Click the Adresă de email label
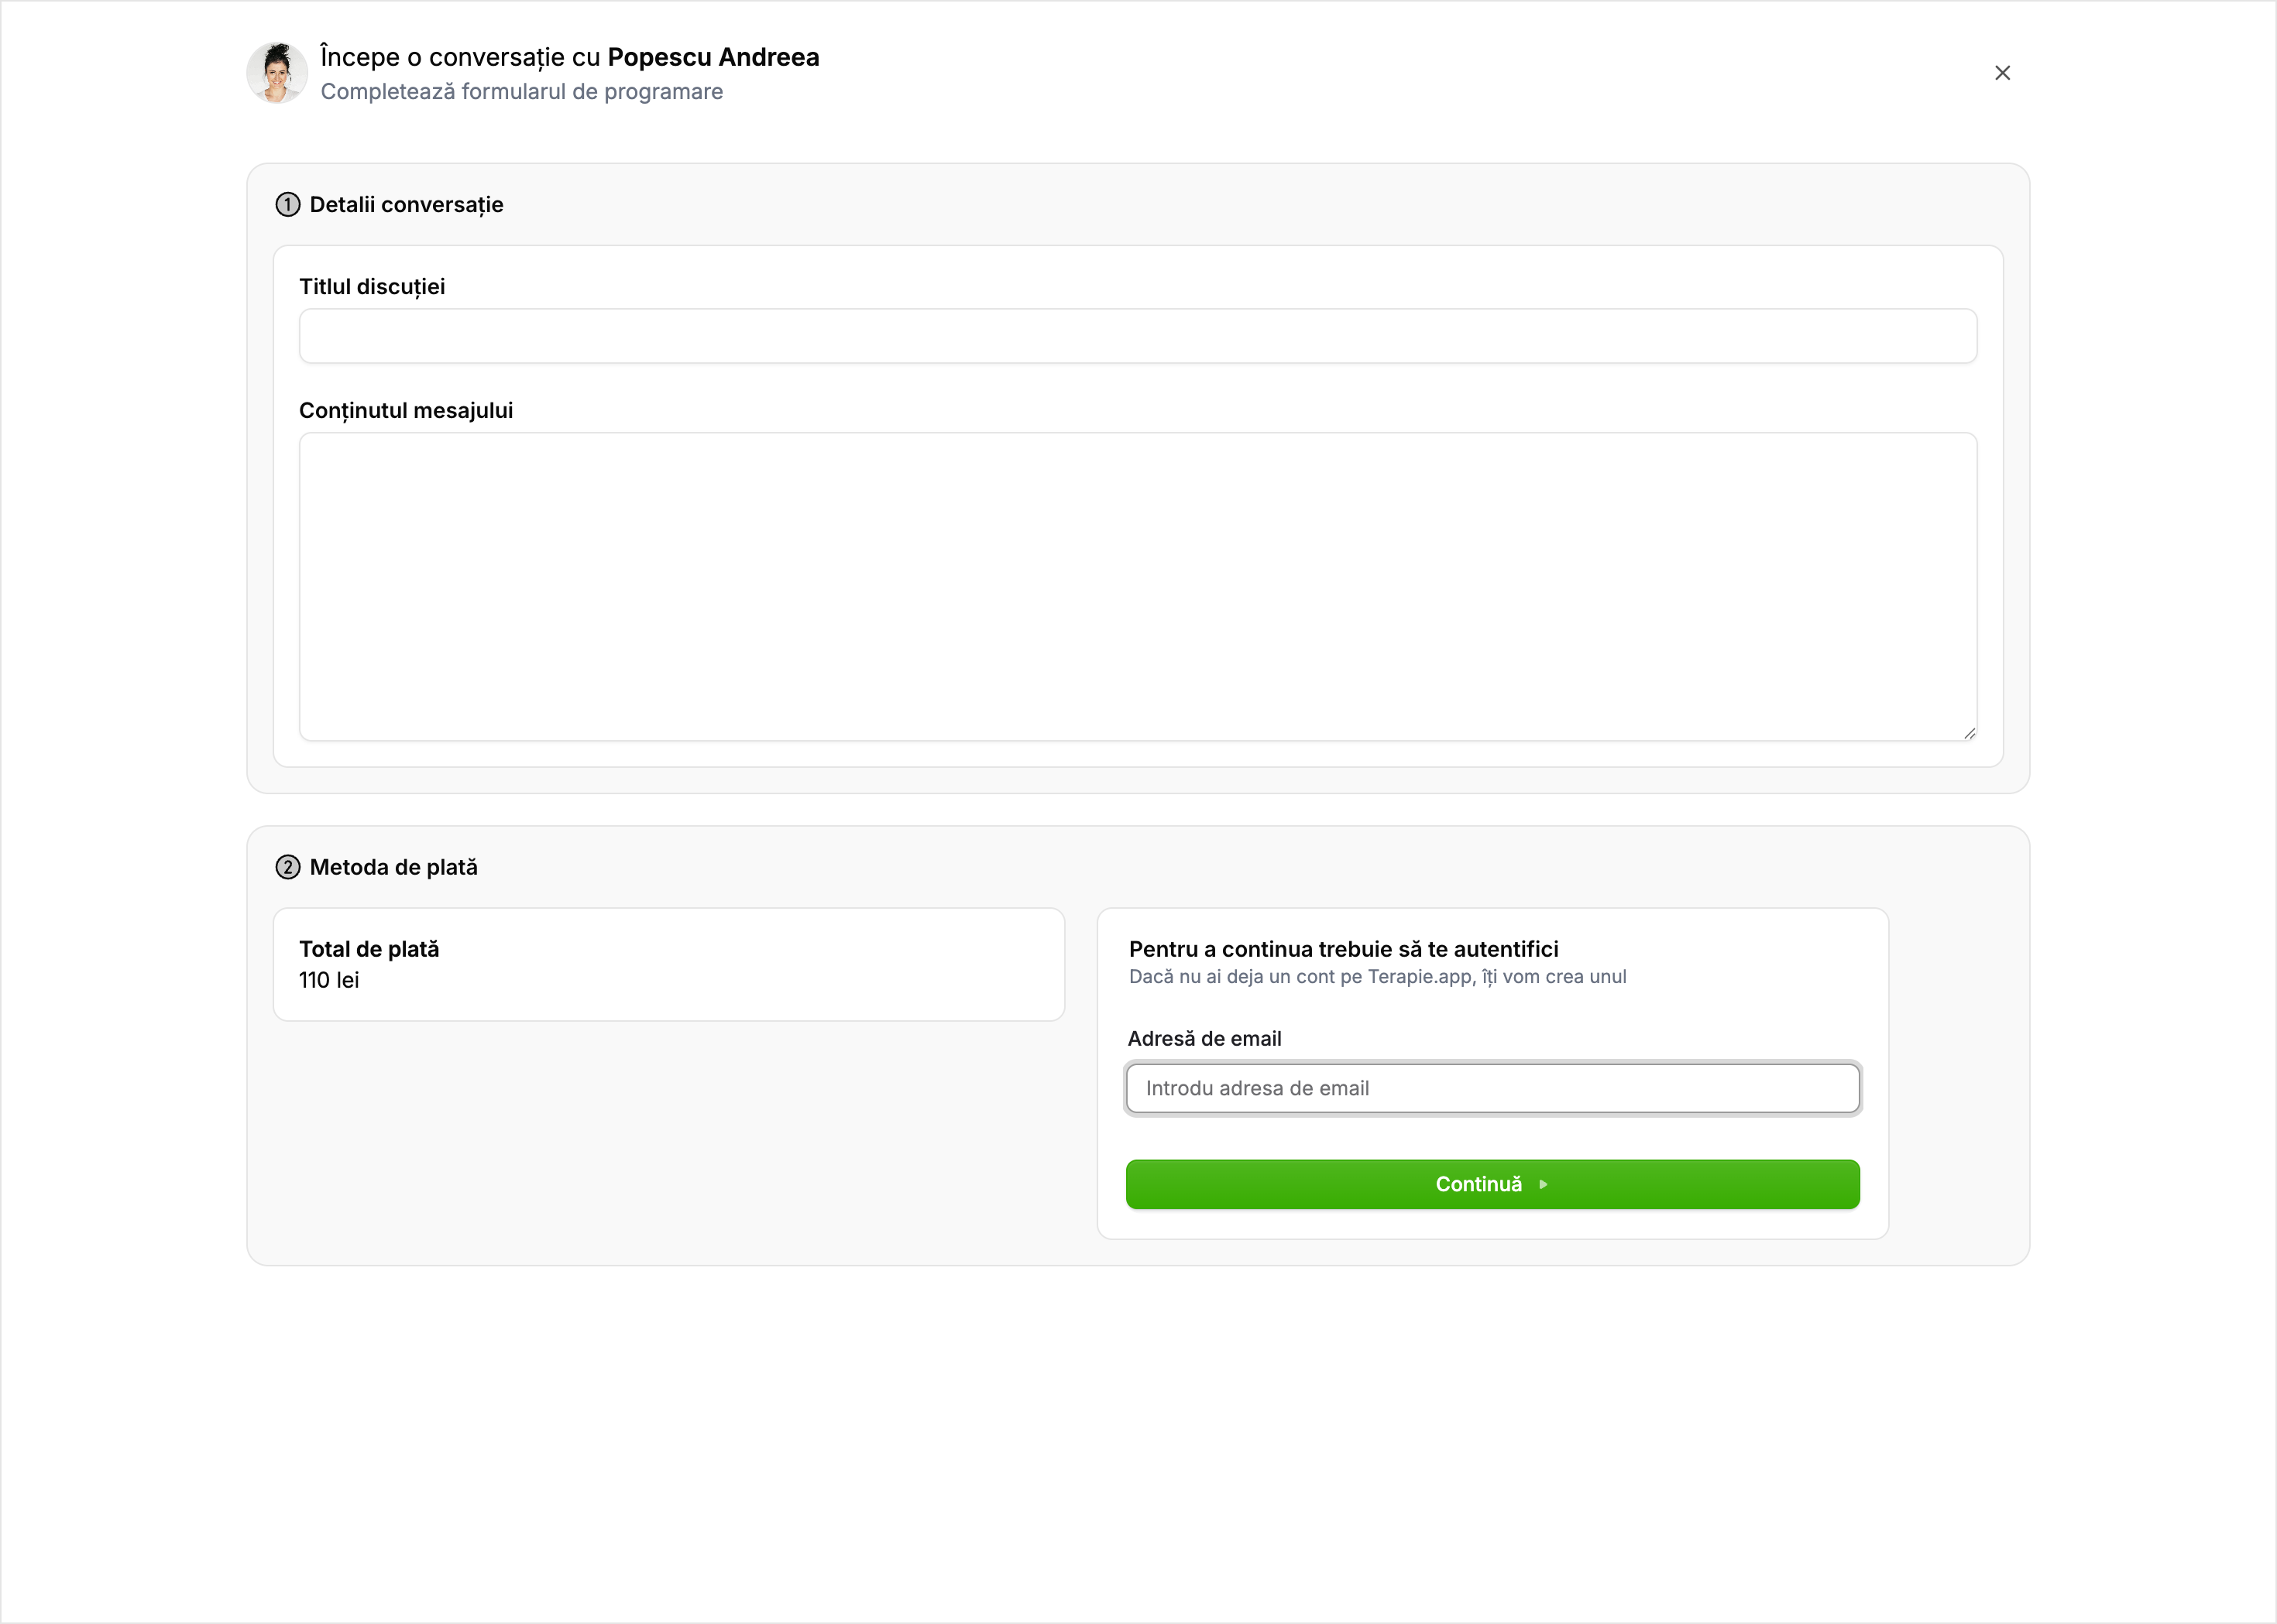2277x1624 pixels. (1204, 1039)
